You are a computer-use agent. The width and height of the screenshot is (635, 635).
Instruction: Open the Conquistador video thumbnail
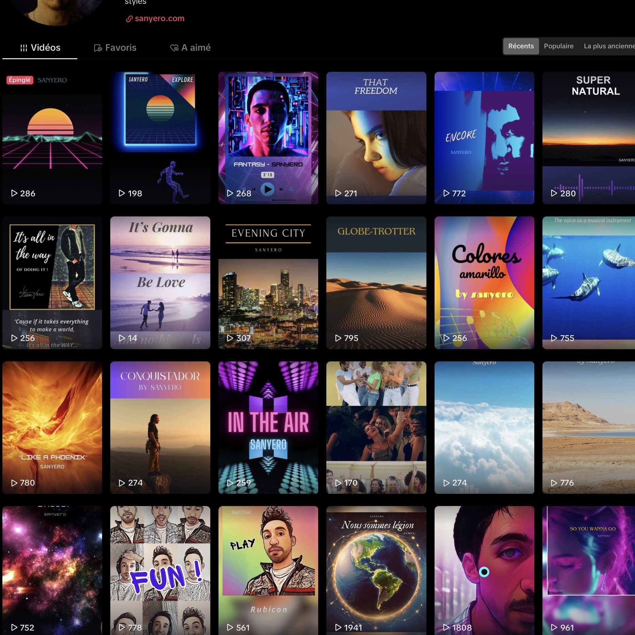pos(160,427)
